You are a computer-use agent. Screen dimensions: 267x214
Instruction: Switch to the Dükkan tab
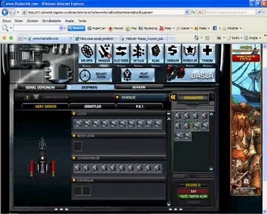tap(139, 87)
